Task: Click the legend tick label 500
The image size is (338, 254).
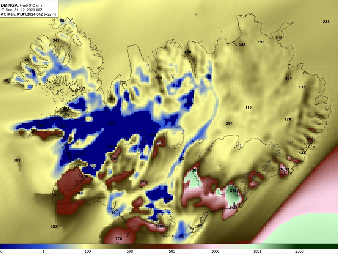Action: (130, 251)
